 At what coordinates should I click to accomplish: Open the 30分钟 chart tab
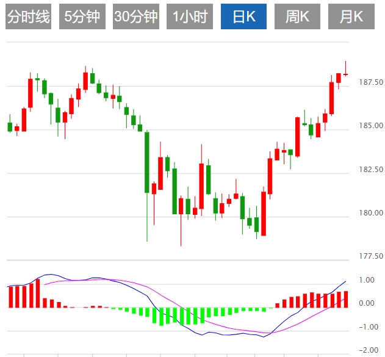click(135, 17)
